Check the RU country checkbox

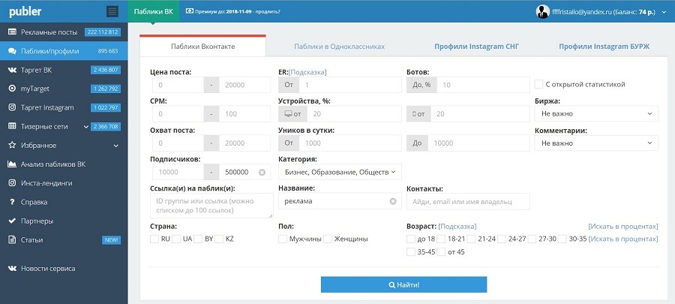click(154, 239)
